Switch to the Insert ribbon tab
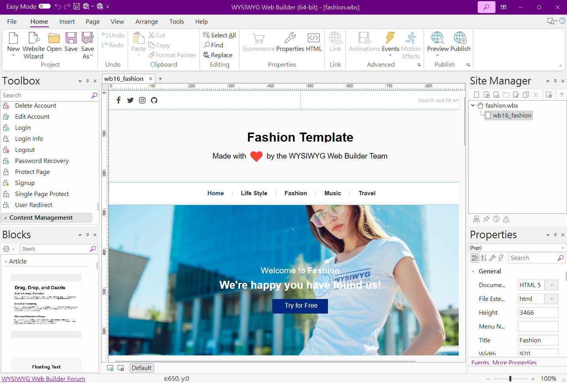Viewport: 567px width, 383px height. tap(67, 21)
